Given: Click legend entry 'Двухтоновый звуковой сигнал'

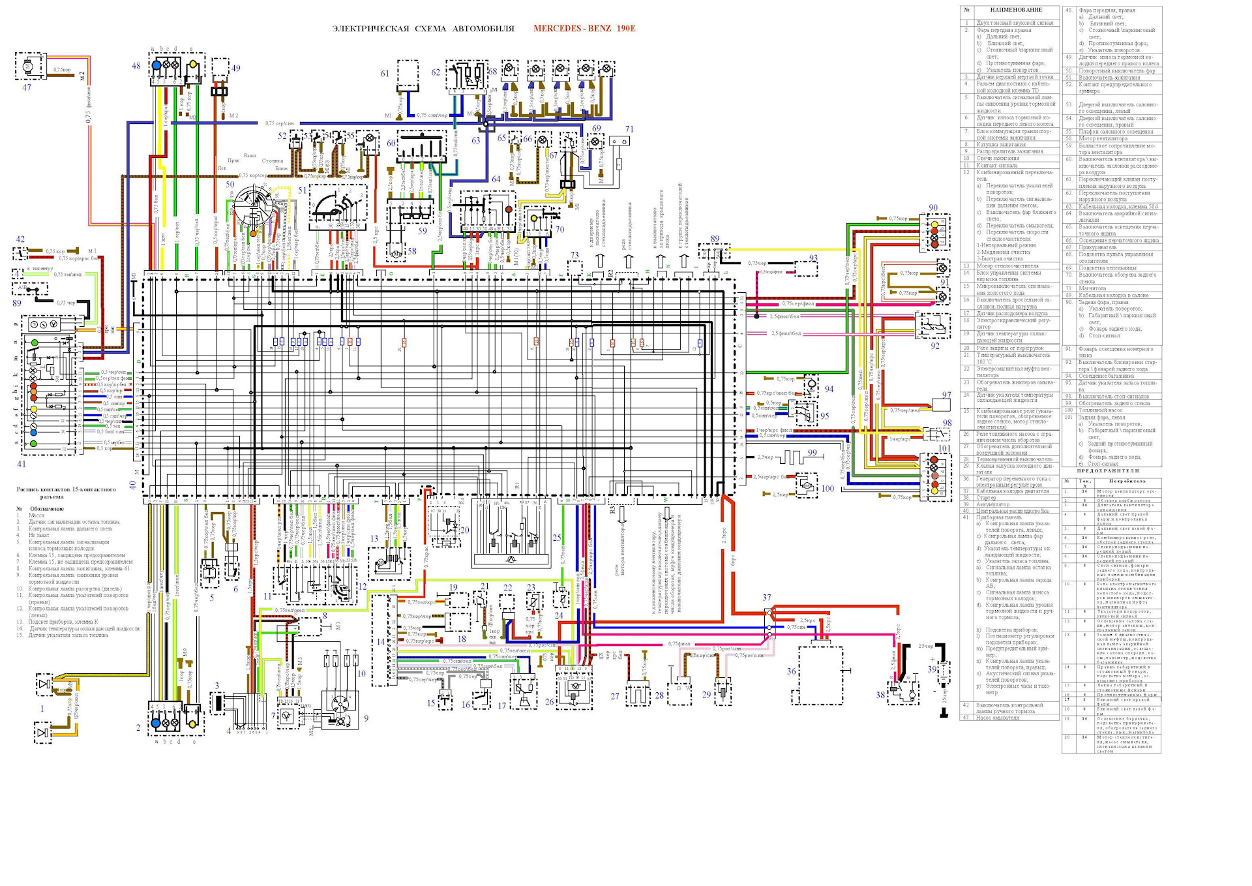Looking at the screenshot, I should [x=1015, y=23].
